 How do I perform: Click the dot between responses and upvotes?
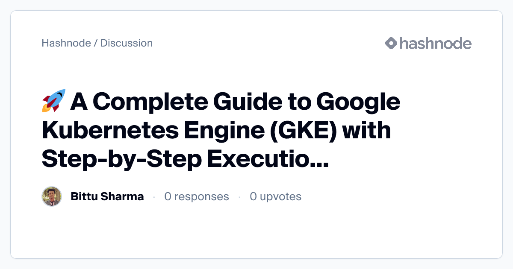[x=239, y=197]
